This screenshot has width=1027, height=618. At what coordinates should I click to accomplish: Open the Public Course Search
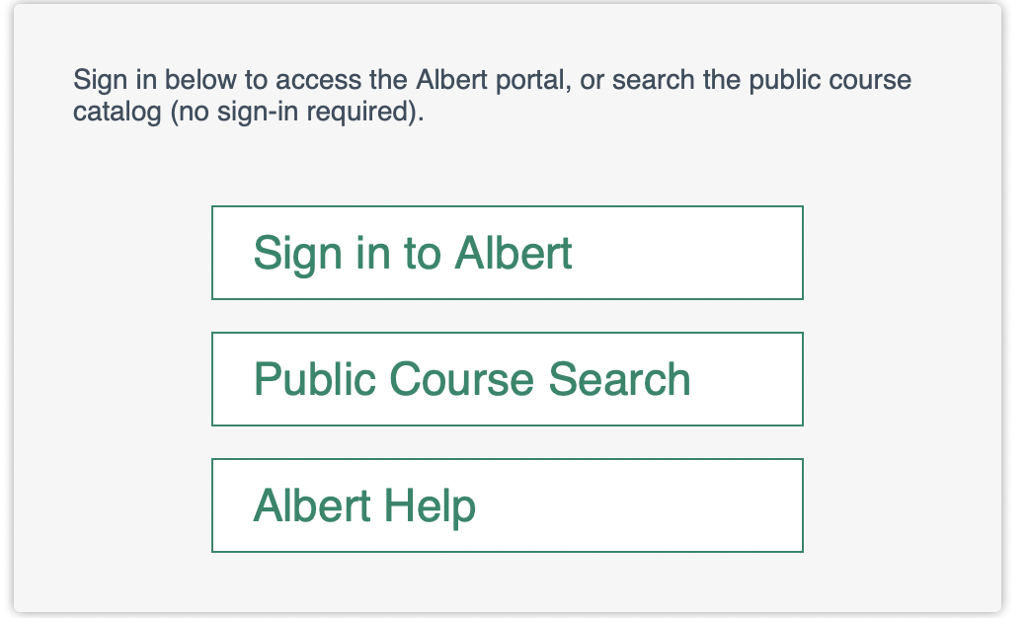(507, 379)
